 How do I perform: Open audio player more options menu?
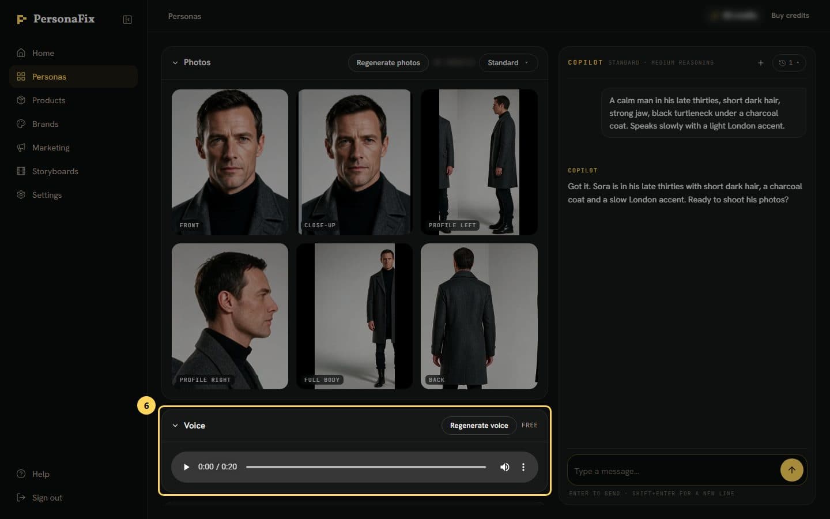pos(523,467)
